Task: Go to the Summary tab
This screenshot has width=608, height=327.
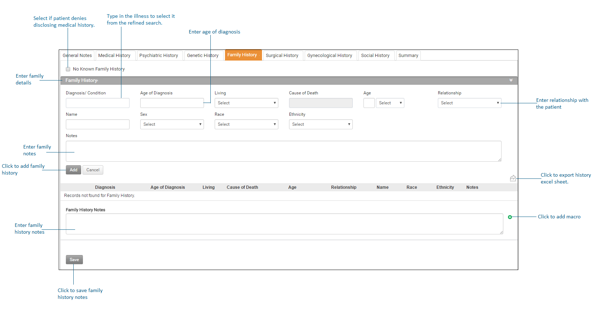Action: point(408,56)
